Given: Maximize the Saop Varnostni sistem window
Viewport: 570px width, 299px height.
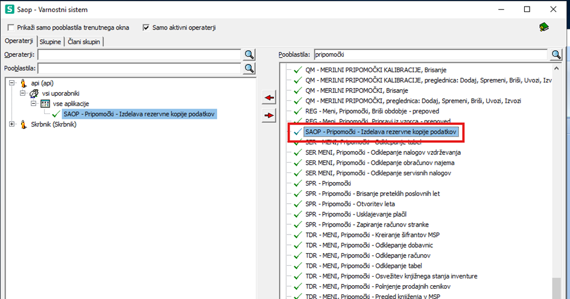Looking at the screenshot, I should click(527, 10).
